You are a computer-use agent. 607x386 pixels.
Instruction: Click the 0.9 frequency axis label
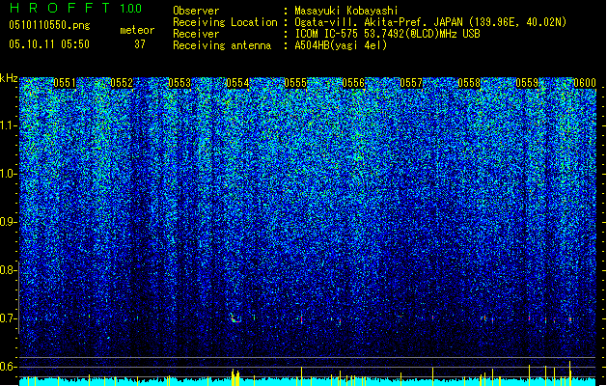click(x=8, y=222)
